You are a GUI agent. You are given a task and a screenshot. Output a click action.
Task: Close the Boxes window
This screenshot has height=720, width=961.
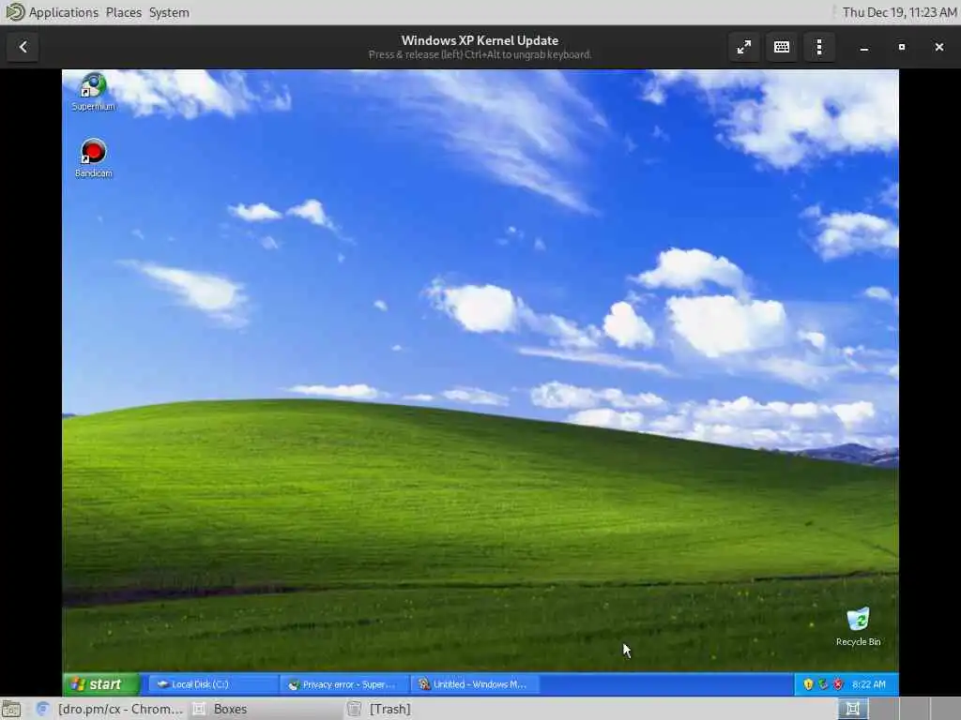pos(938,47)
